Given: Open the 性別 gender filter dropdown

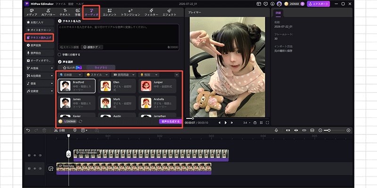Looking at the screenshot, I should (149, 75).
